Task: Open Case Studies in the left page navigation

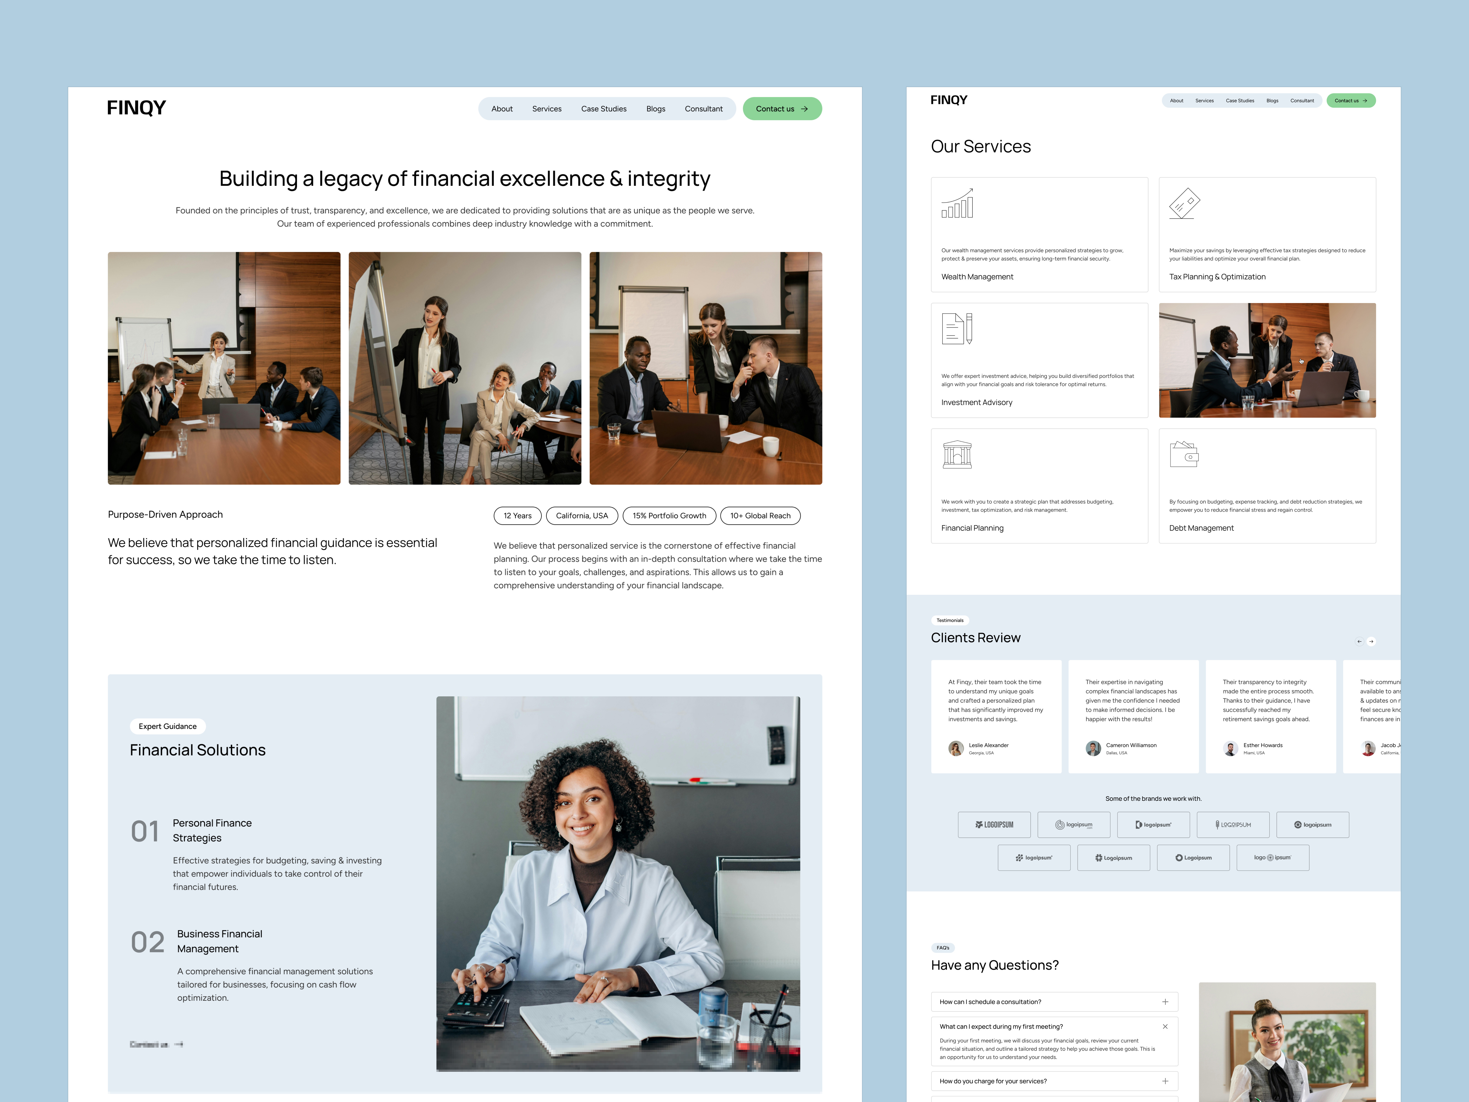Action: (x=604, y=109)
